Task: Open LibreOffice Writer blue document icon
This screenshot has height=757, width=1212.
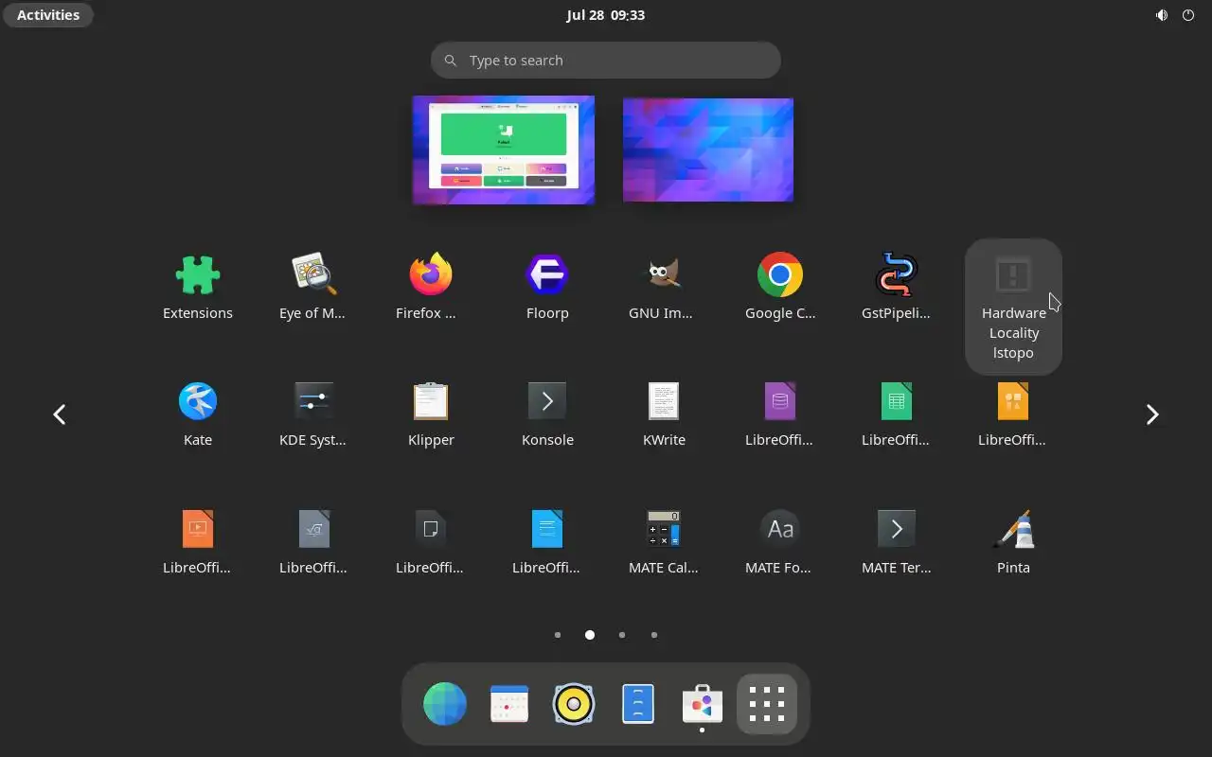Action: point(547,542)
